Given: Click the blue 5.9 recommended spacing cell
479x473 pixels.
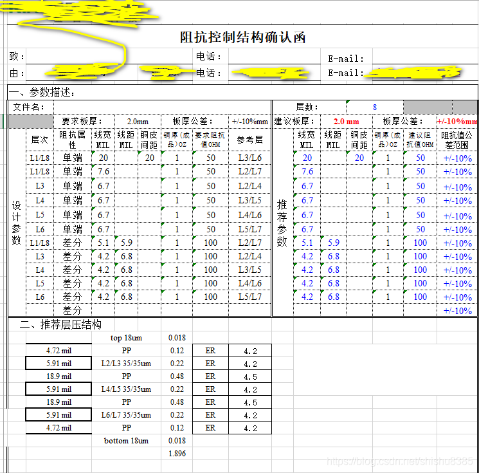Looking at the screenshot, I should pos(333,243).
